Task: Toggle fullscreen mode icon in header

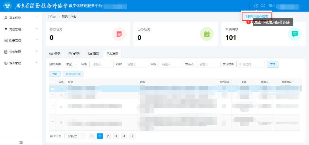Action: coord(263,6)
